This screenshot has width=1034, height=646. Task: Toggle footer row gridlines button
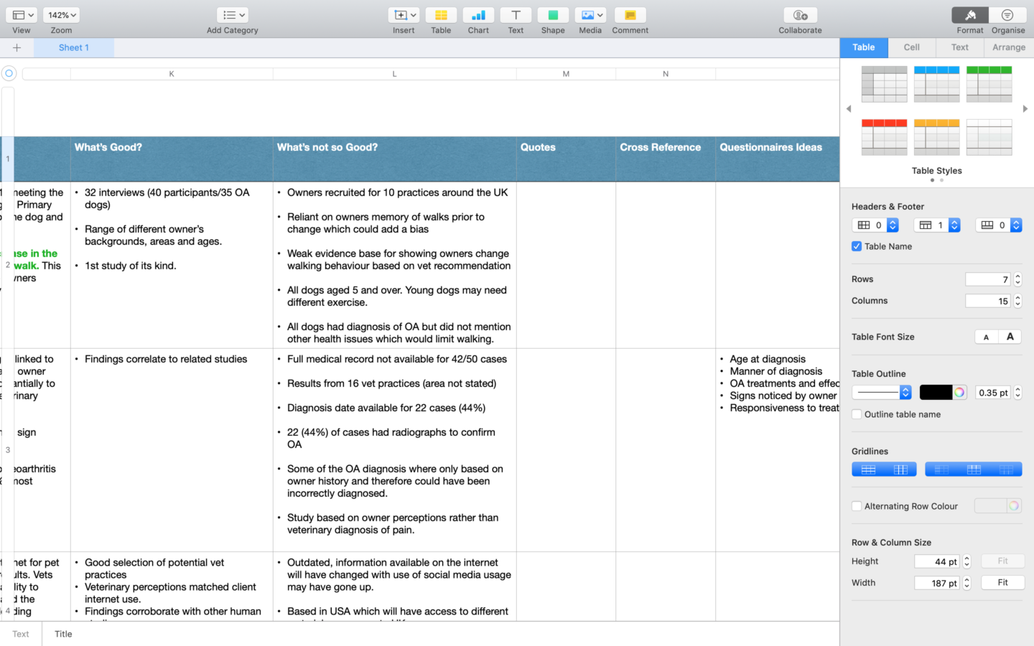click(1006, 469)
